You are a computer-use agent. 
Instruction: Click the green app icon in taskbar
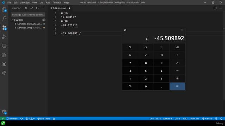coord(3,123)
